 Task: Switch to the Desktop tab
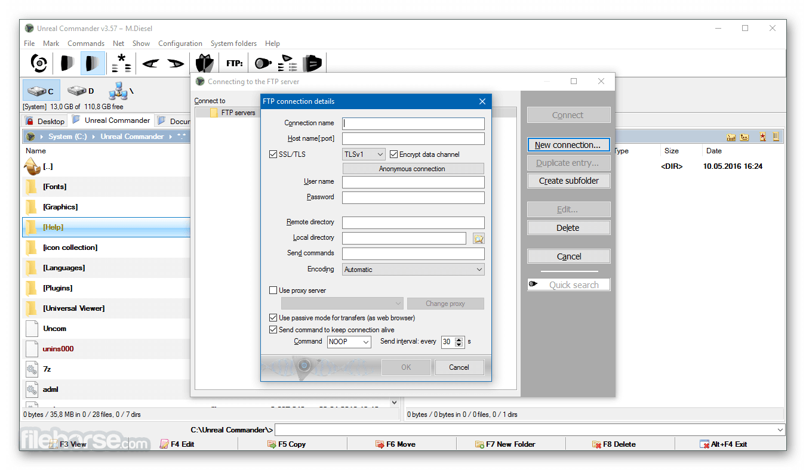tap(45, 121)
